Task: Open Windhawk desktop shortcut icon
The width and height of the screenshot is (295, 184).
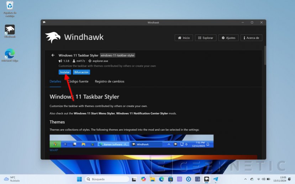Action: [x=10, y=30]
